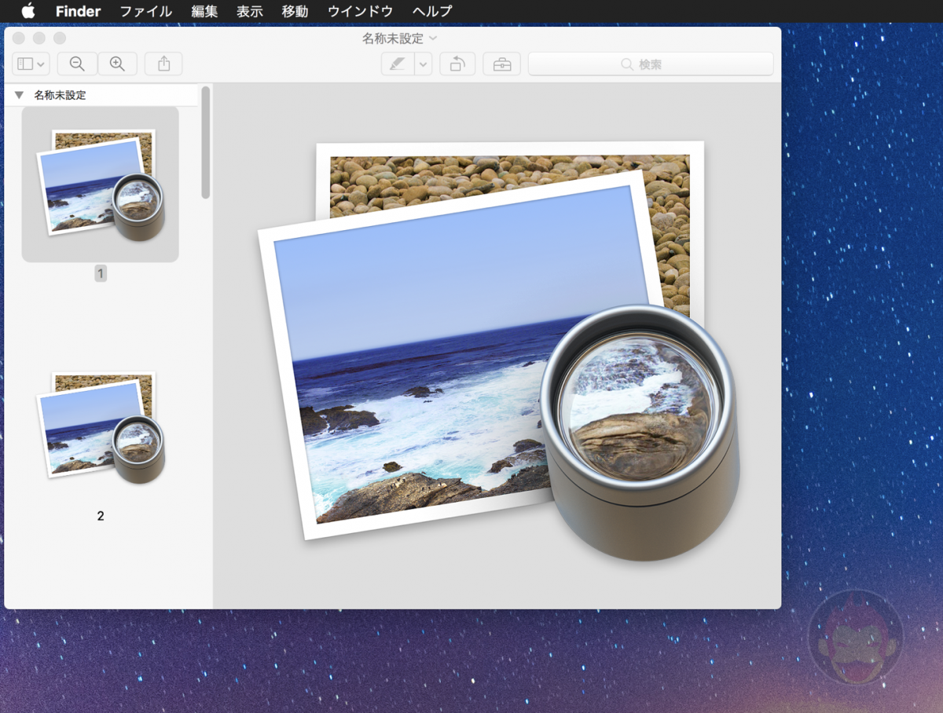Select the Zoom Out magnifier icon

[76, 64]
